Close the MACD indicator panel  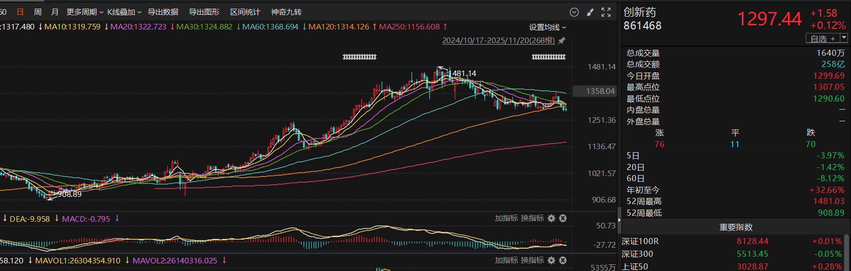point(563,218)
